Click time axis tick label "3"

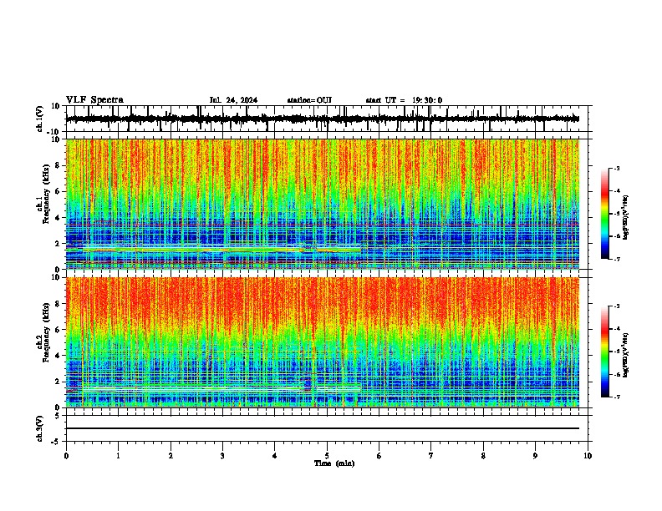(x=222, y=456)
